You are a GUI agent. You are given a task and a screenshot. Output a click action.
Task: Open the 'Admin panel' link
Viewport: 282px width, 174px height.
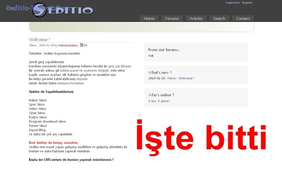click(69, 70)
